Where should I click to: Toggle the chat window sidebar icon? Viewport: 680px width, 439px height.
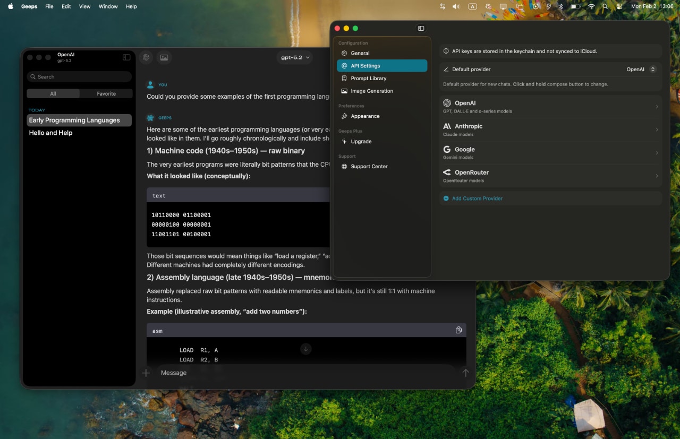[x=126, y=57]
